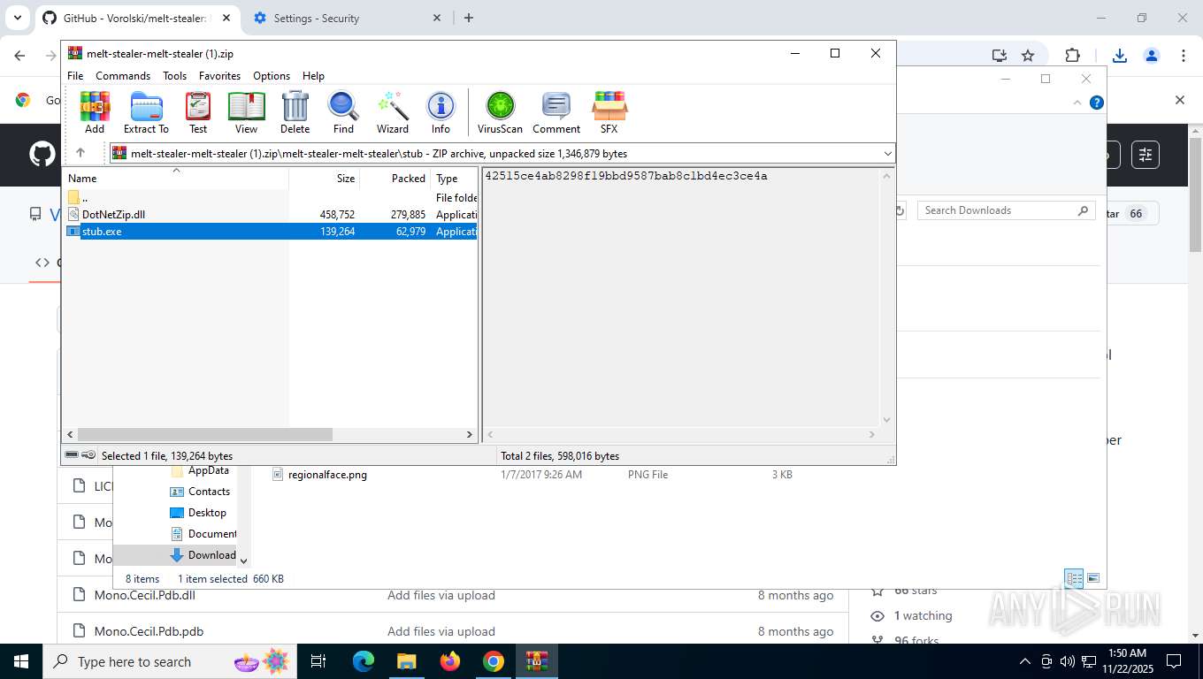Show archive Info
Viewport: 1203px width, 679px height.
pyautogui.click(x=441, y=112)
